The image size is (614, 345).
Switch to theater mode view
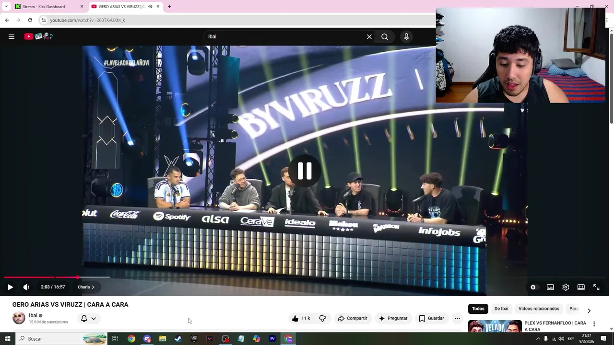581,287
